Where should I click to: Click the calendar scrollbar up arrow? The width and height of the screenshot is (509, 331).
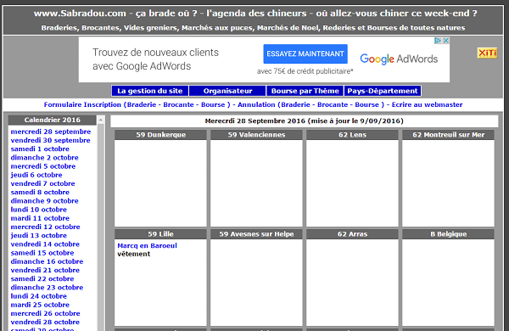pyautogui.click(x=101, y=120)
